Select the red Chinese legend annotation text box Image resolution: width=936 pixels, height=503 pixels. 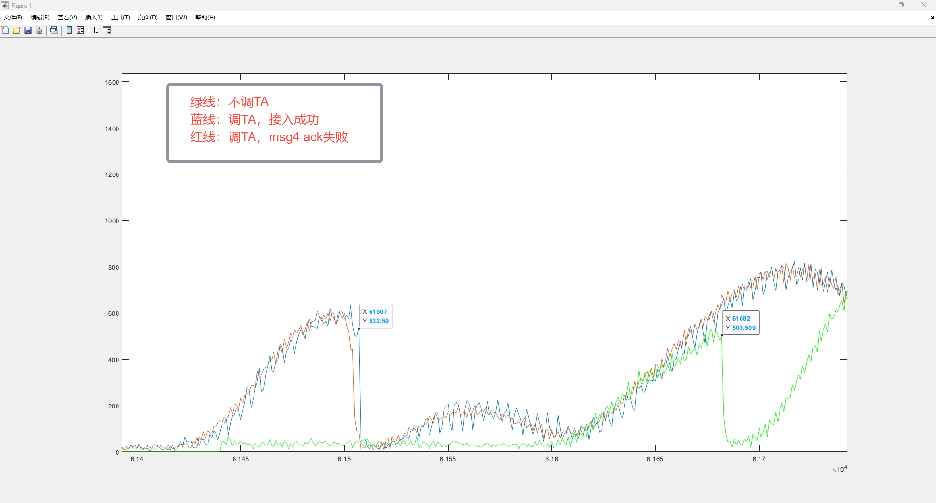click(x=274, y=123)
